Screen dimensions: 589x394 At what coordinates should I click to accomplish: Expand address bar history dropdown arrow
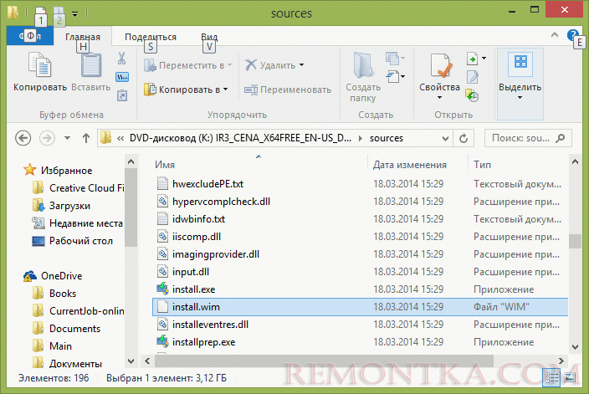tap(445, 139)
